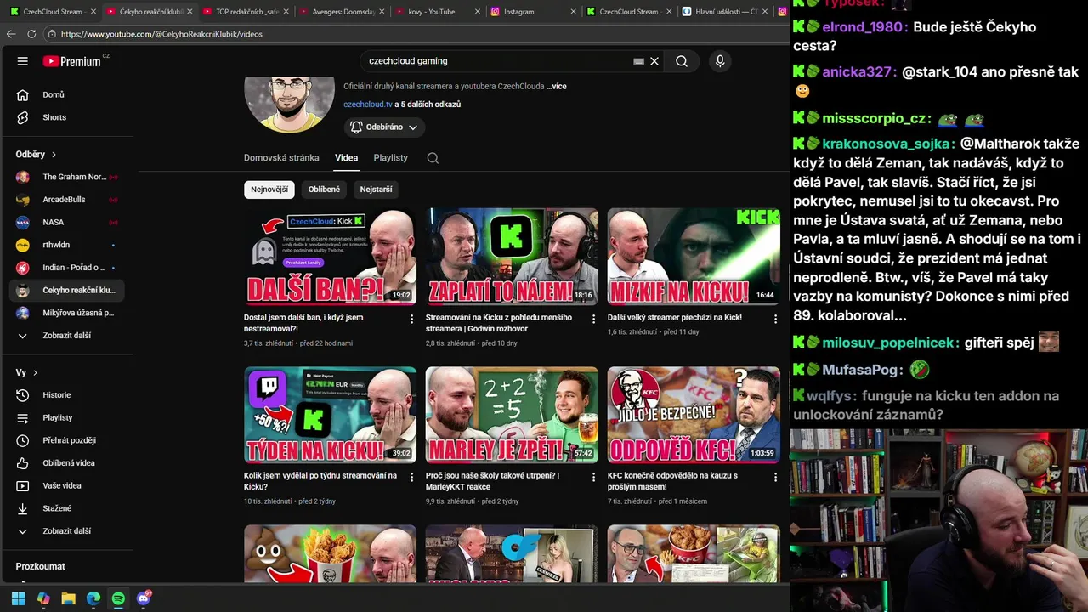Close the 'TOP redakčních' browser tab
The image size is (1088, 612).
pyautogui.click(x=286, y=12)
